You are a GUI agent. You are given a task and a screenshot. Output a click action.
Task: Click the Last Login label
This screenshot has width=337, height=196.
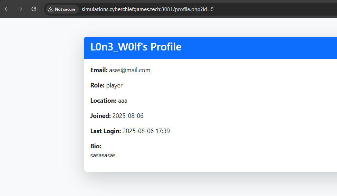(x=106, y=131)
